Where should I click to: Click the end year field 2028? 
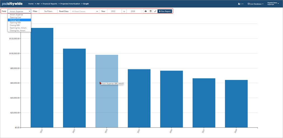click(x=134, y=11)
